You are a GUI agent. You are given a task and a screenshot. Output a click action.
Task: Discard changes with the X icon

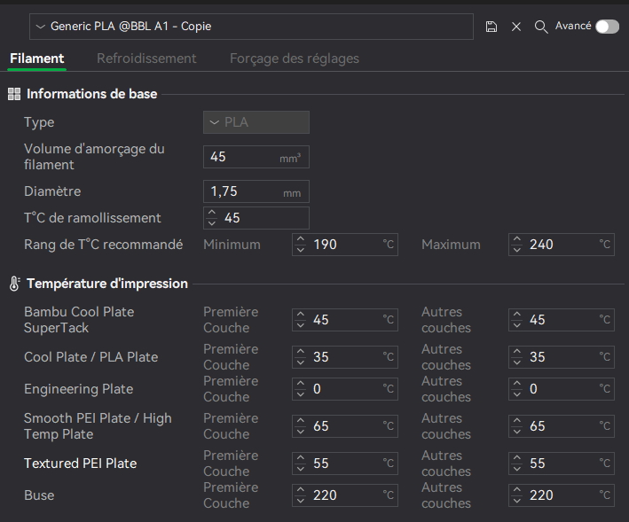point(516,27)
